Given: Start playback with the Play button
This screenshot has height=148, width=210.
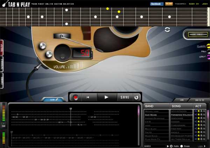Looking at the screenshot, I should (x=106, y=97).
